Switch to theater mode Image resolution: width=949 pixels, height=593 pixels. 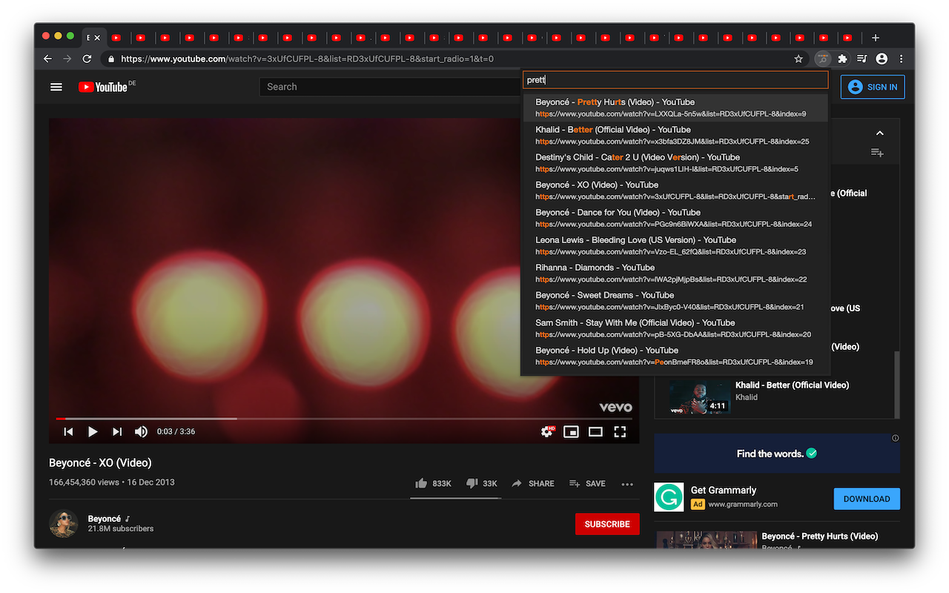coord(595,431)
